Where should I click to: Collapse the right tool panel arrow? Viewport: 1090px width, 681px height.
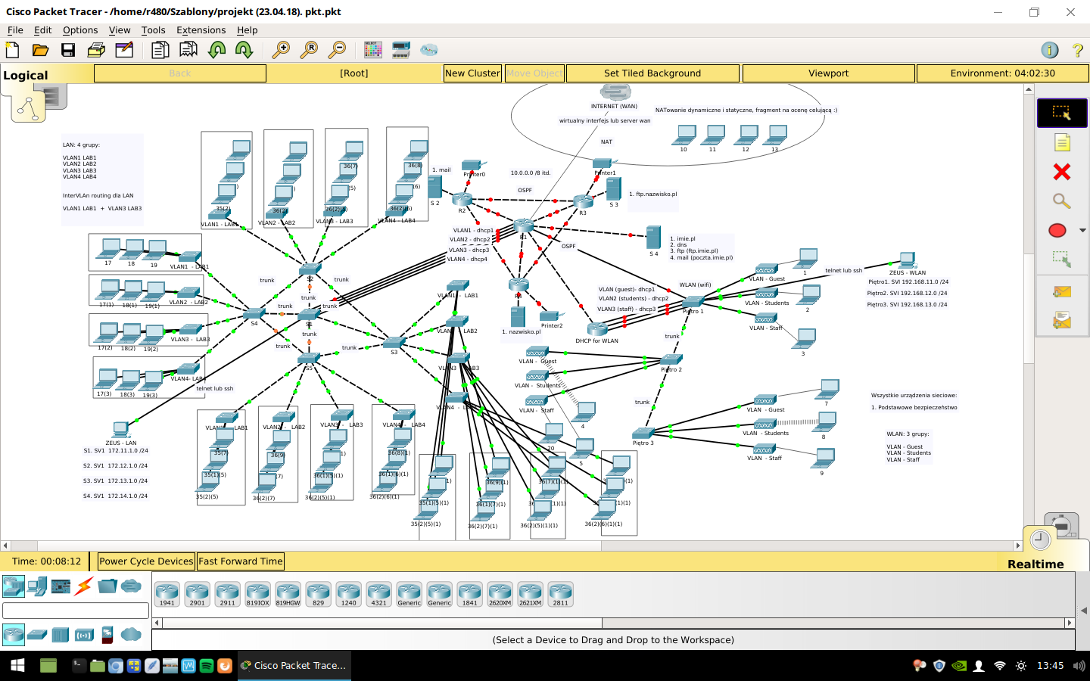pyautogui.click(x=1083, y=610)
